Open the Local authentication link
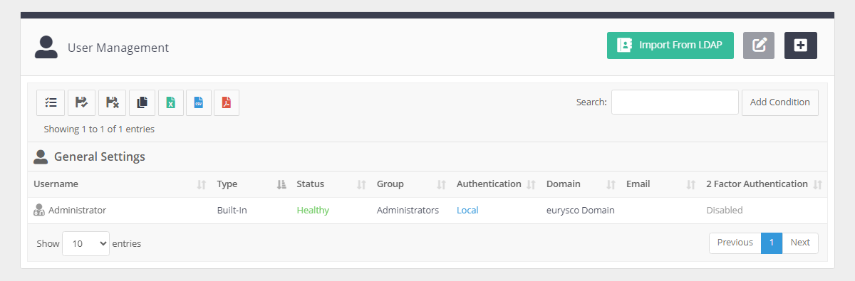The image size is (855, 281). [467, 210]
